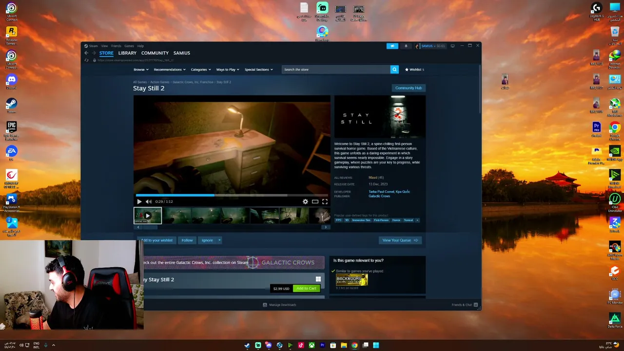Screen dimensions: 624x351
Task: Select the first trailer thumbnail
Action: coord(148,215)
